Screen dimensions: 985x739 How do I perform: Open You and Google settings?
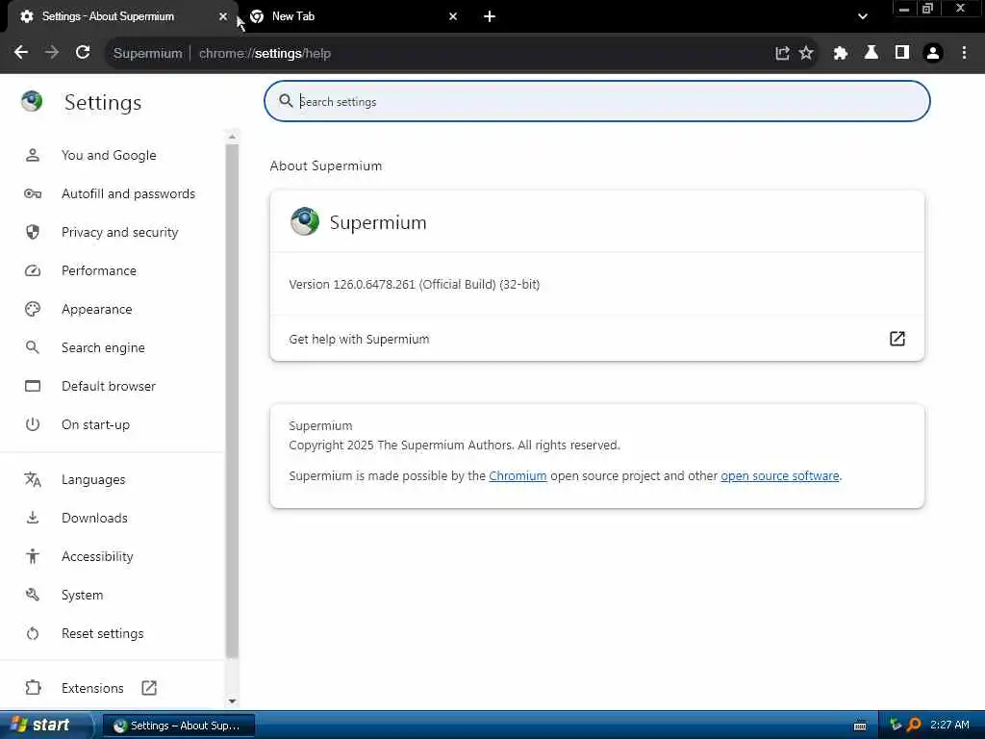click(109, 155)
